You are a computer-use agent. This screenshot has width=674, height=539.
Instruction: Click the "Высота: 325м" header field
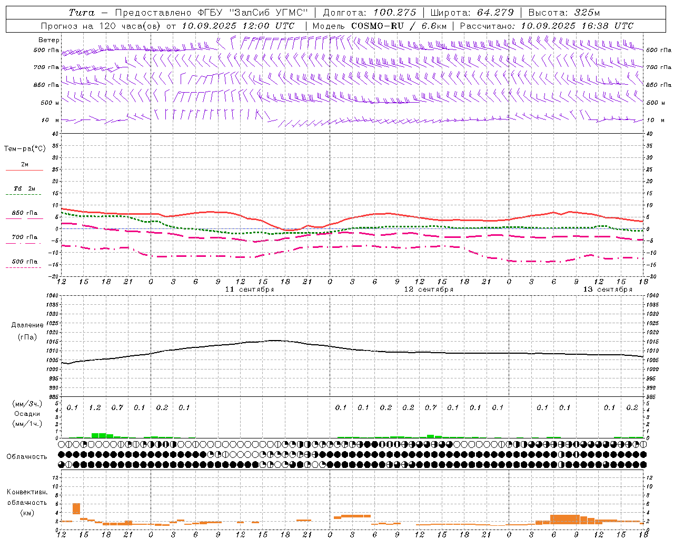564,13
